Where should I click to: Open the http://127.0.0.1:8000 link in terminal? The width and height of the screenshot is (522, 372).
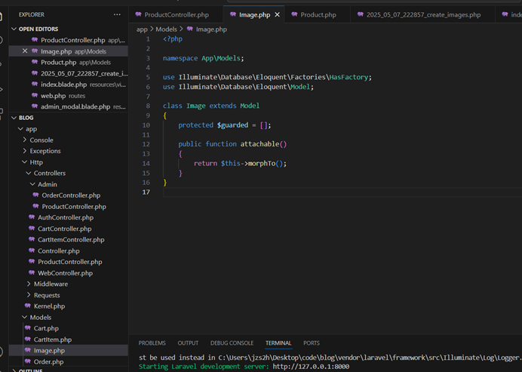[311, 367]
